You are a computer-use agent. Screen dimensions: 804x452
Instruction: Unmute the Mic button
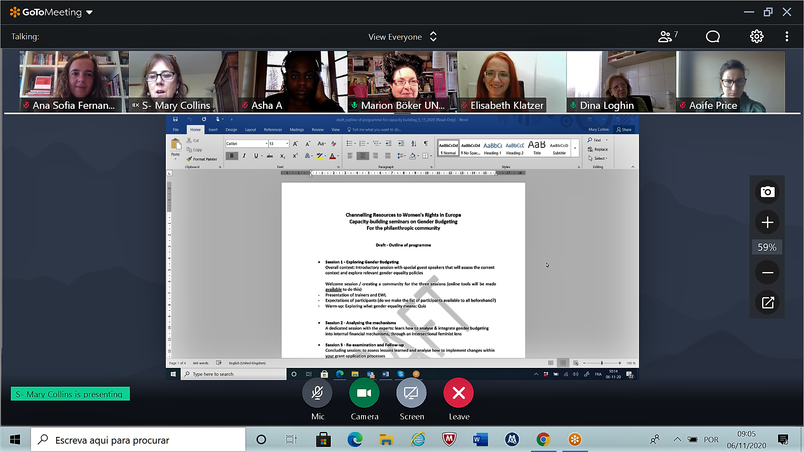point(317,393)
